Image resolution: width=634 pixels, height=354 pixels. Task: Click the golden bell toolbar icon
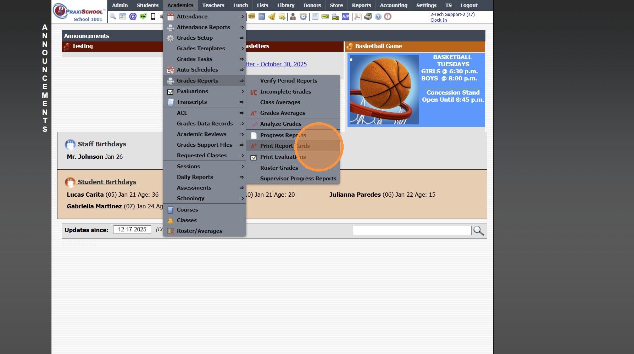coord(272,17)
